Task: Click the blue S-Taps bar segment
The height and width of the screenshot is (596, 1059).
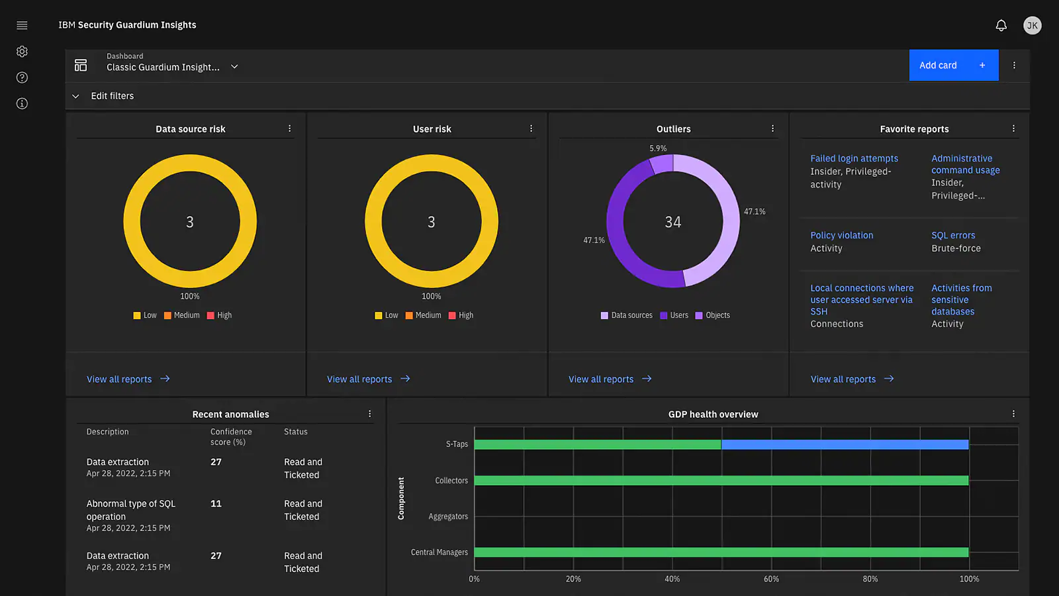Action: [845, 444]
